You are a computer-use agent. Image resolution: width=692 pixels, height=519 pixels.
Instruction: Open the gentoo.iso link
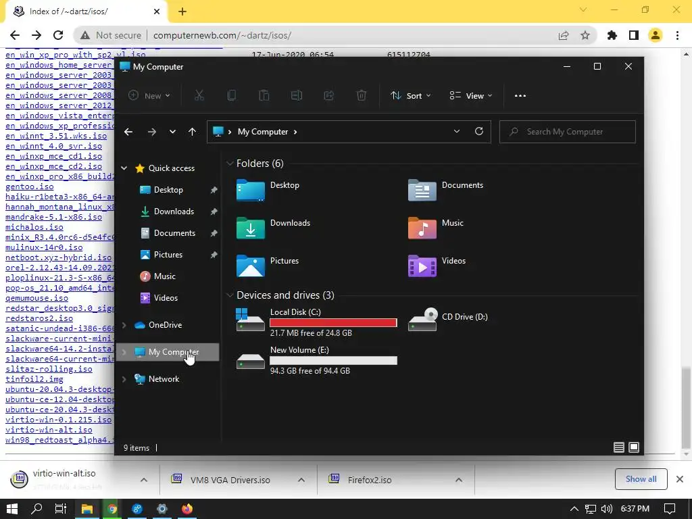pos(30,187)
